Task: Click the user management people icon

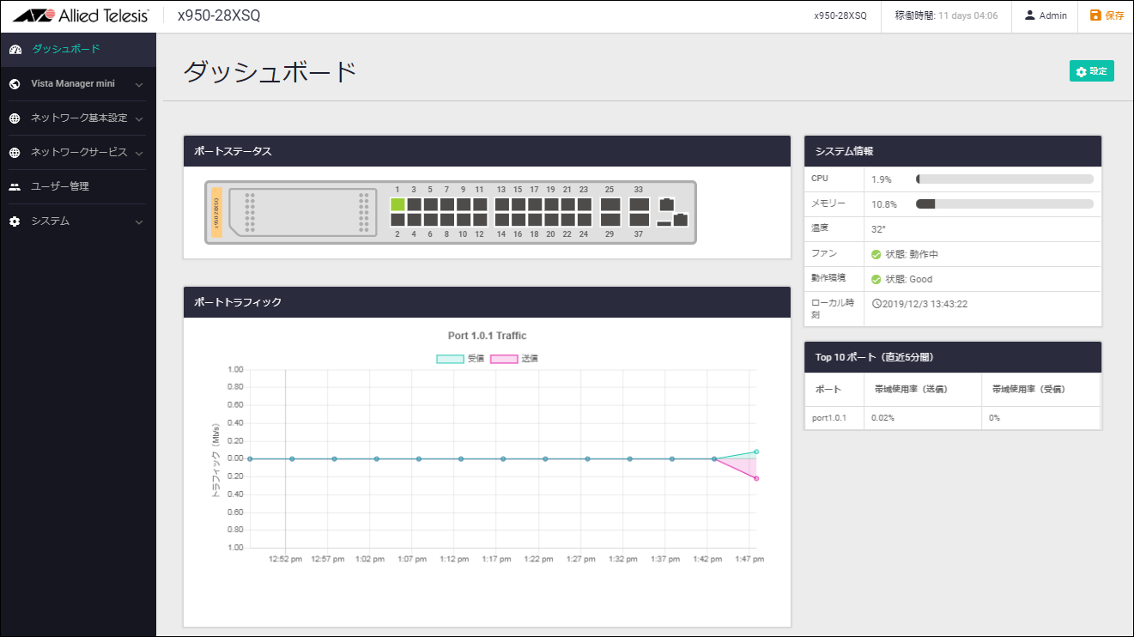Action: click(x=15, y=187)
